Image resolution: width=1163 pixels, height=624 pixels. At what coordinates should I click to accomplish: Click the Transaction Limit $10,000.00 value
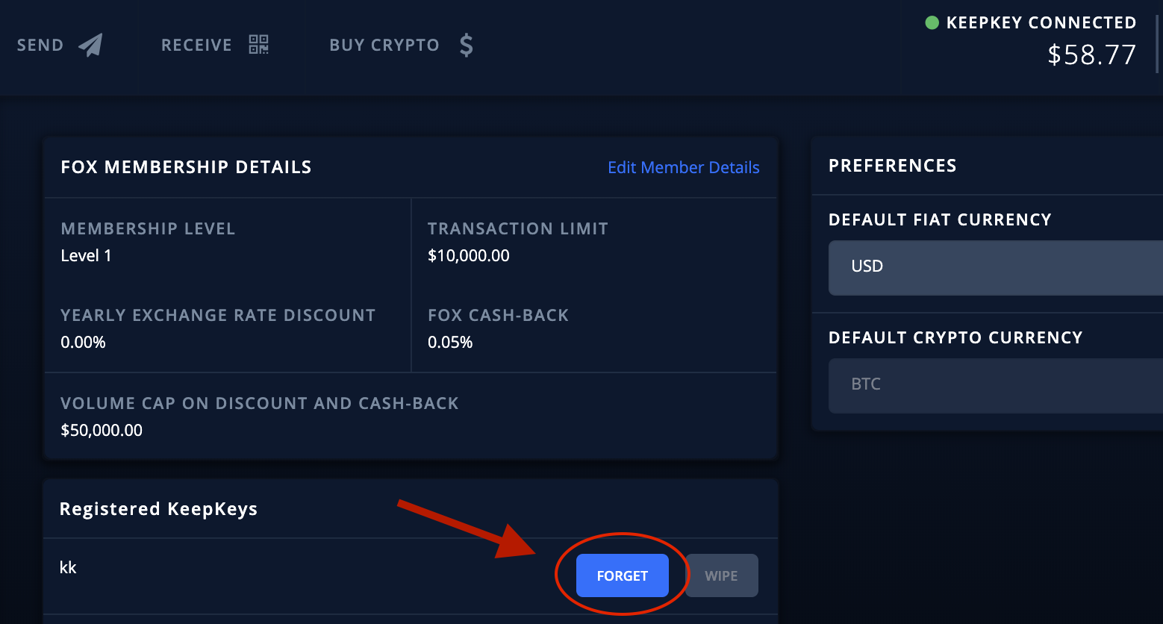tap(468, 255)
